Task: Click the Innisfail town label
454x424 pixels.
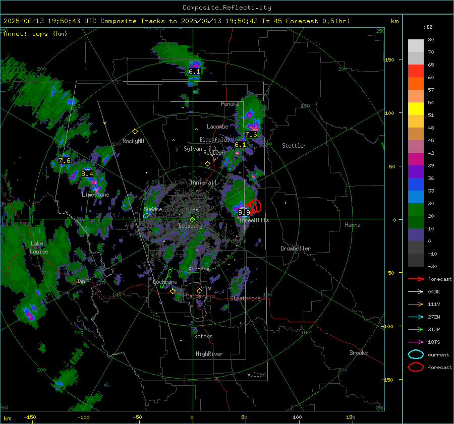Action: coord(203,183)
